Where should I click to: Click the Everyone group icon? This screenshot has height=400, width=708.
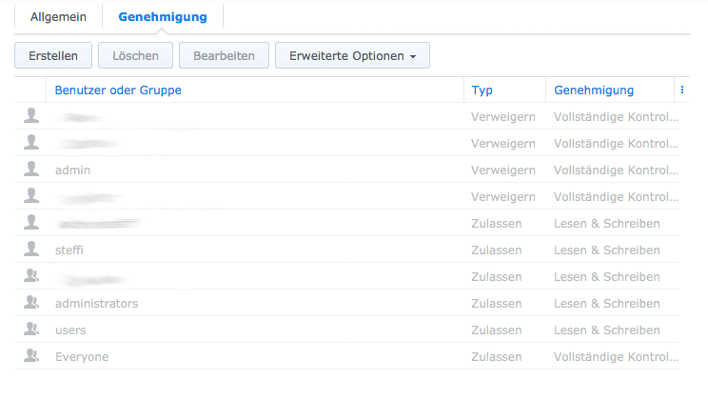pos(31,356)
